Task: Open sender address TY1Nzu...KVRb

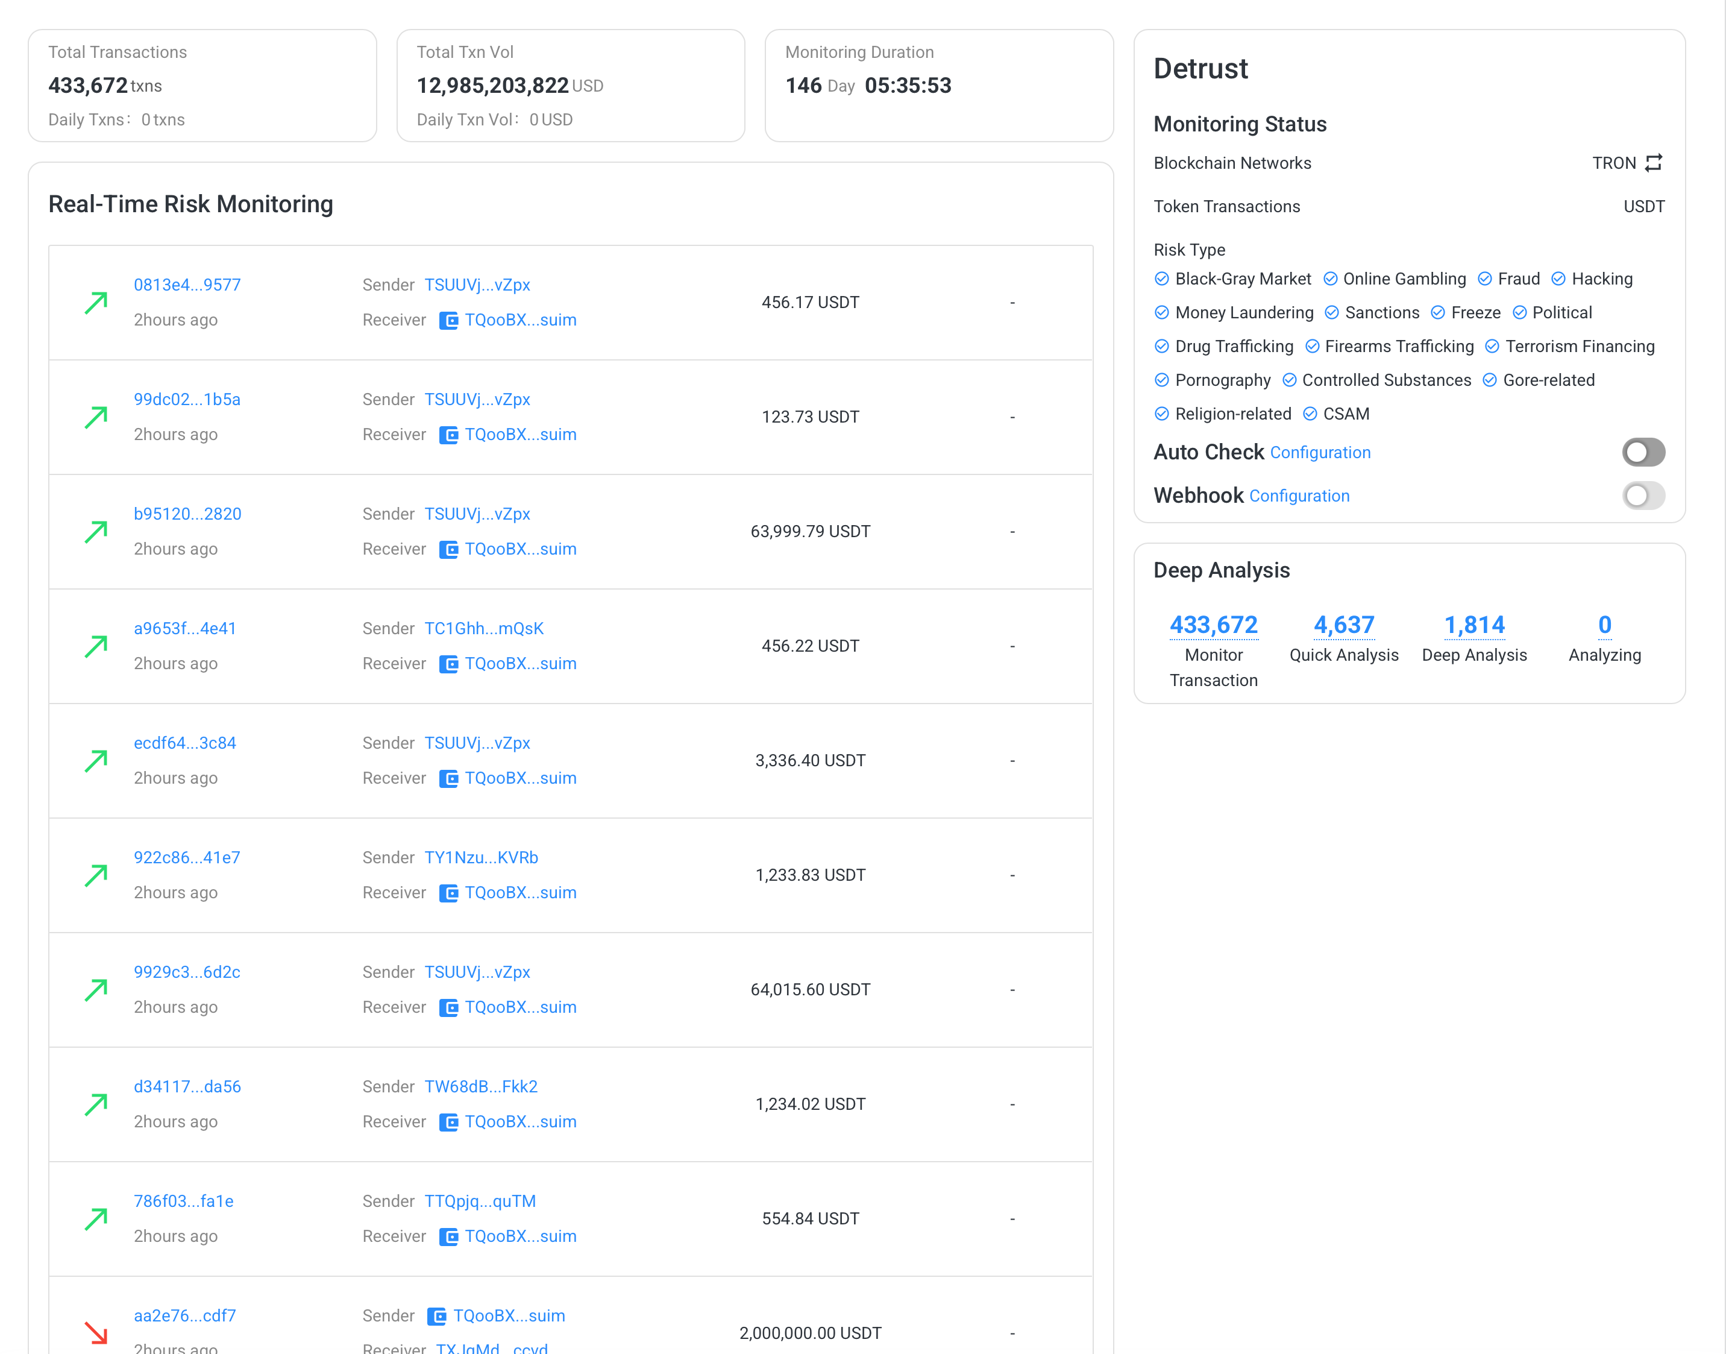Action: (481, 858)
